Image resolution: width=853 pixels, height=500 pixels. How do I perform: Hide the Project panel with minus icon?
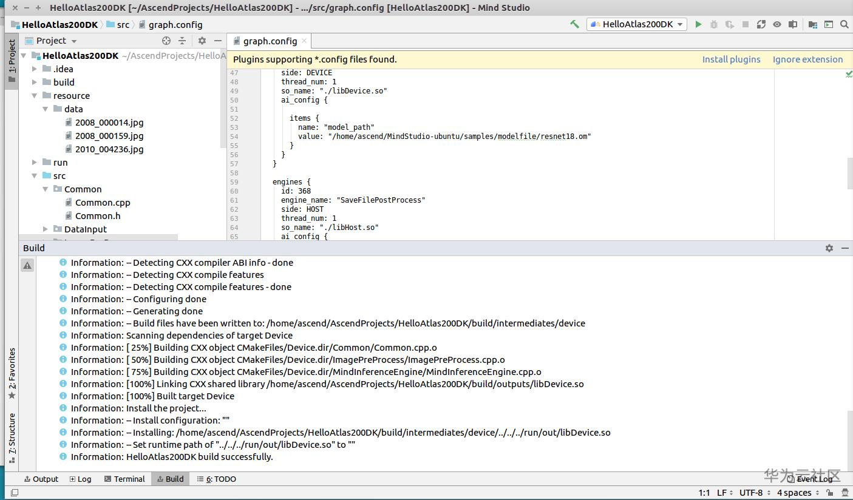coord(218,41)
